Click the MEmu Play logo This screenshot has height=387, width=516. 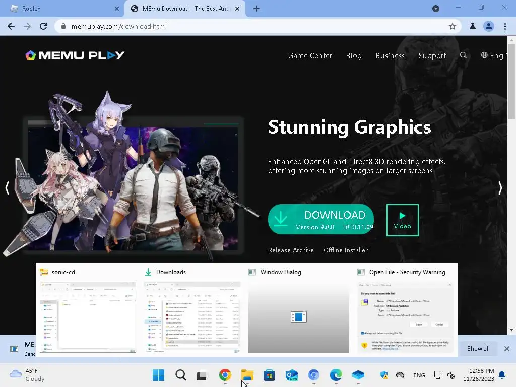coord(75,55)
